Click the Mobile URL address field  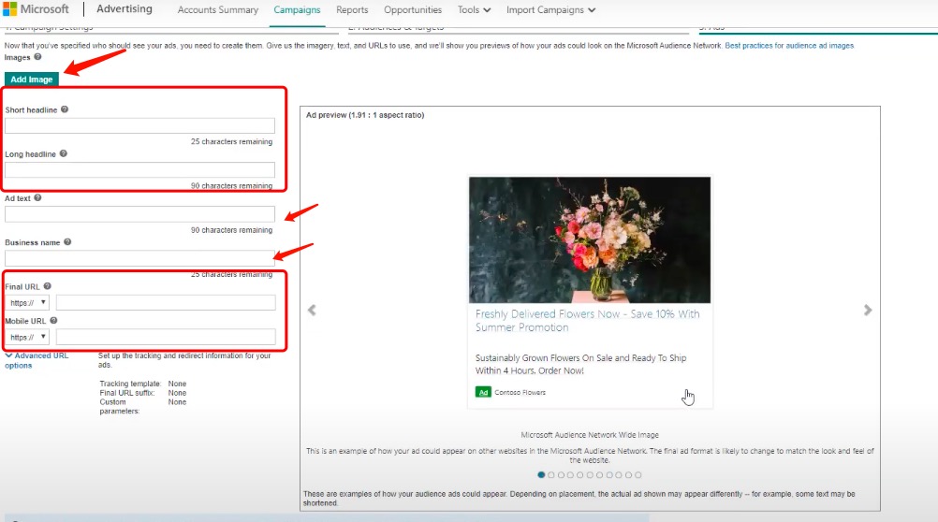pos(166,337)
